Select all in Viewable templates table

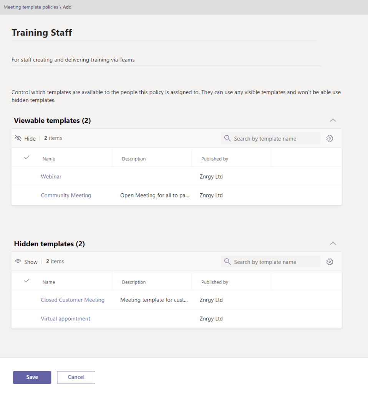[27, 158]
